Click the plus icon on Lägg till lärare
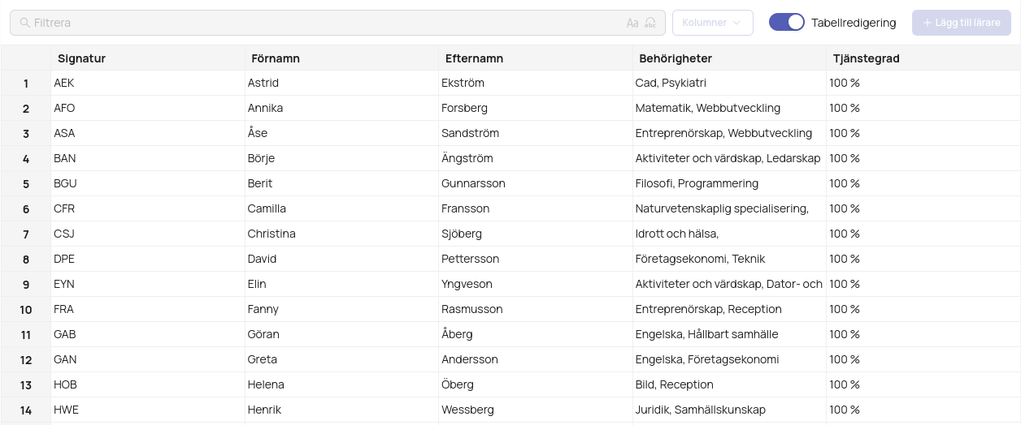Image resolution: width=1021 pixels, height=425 pixels. (927, 23)
